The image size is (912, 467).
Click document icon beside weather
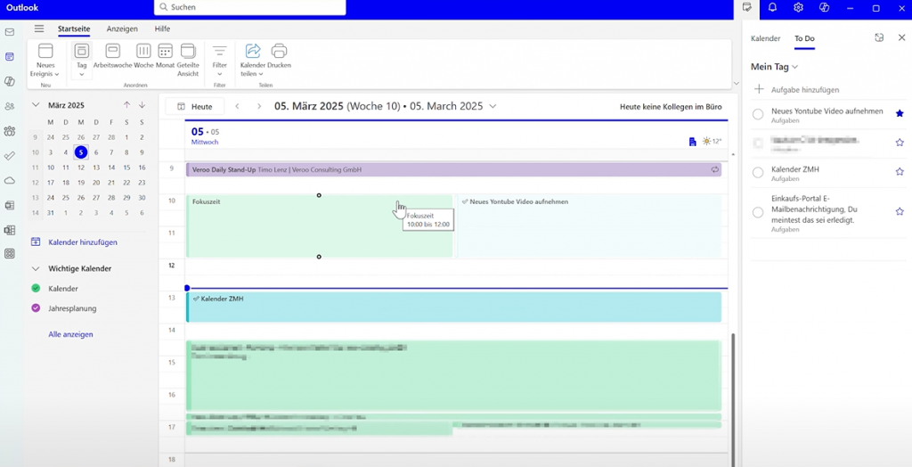(x=692, y=142)
